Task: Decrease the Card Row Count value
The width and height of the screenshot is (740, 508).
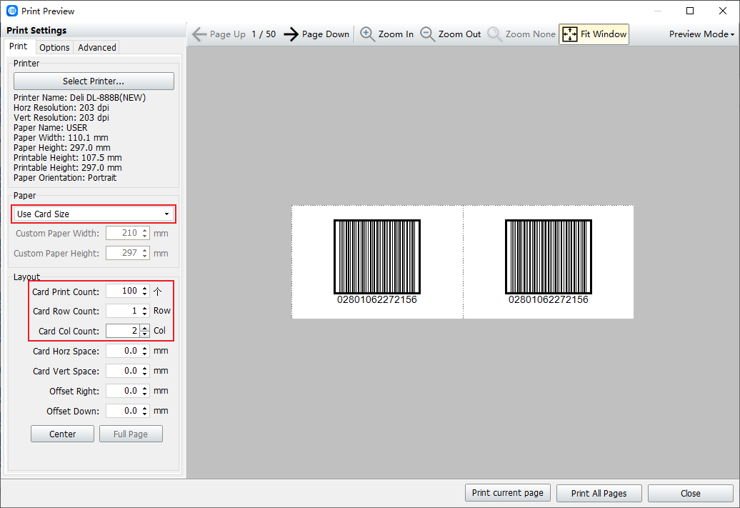Action: (145, 314)
